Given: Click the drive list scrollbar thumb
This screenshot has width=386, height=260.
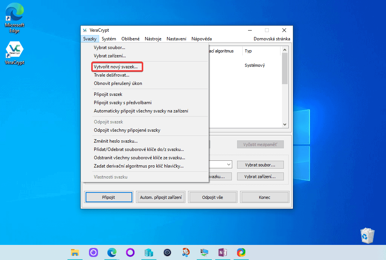Looking at the screenshot, I should click(285, 69).
